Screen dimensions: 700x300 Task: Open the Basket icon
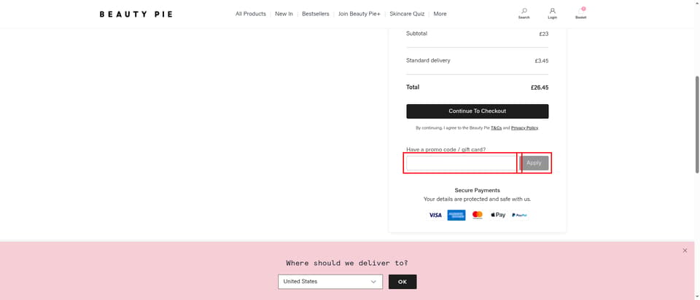(x=581, y=13)
